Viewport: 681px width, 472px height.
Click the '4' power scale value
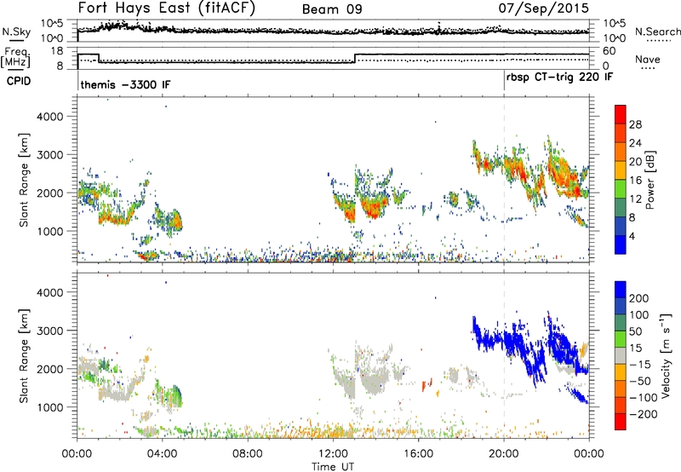[x=632, y=236]
